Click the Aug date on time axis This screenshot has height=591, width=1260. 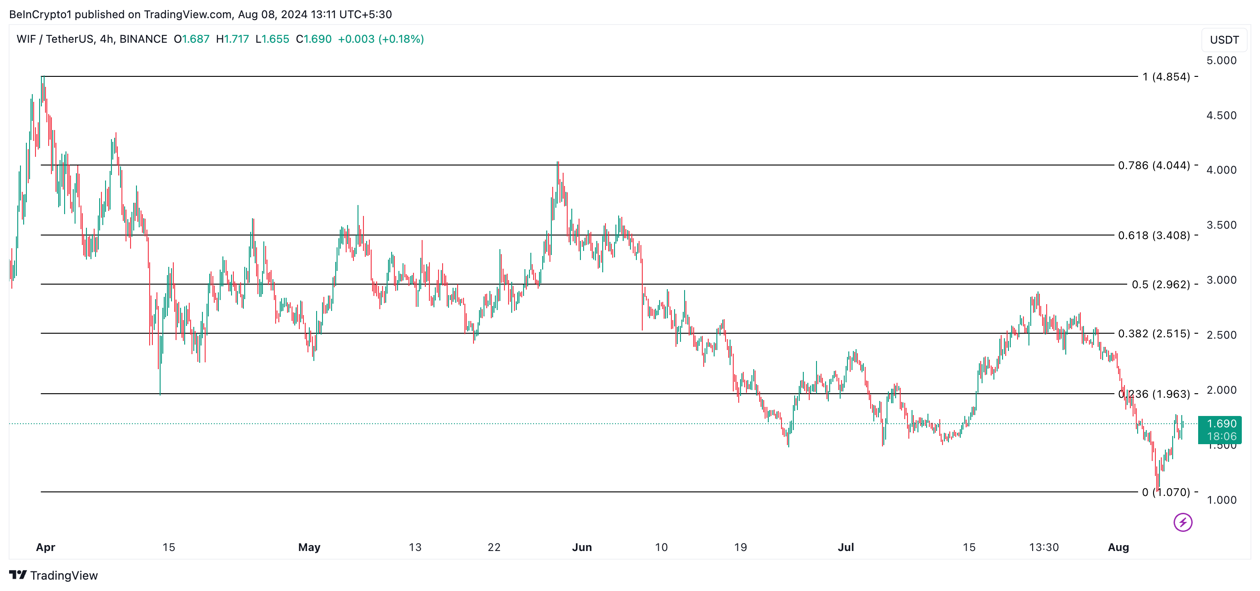tap(1118, 547)
